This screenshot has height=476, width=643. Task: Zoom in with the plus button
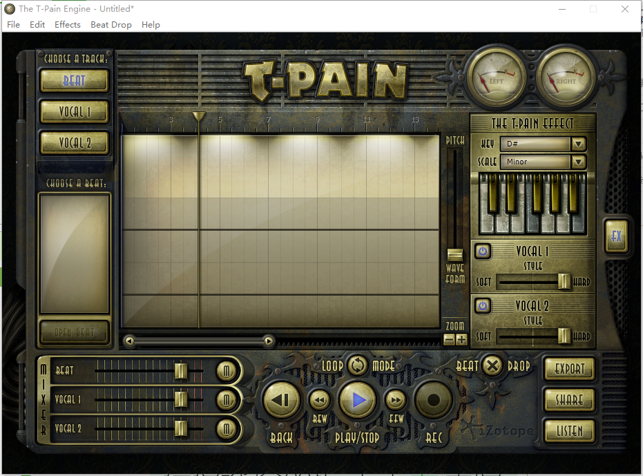[x=461, y=339]
